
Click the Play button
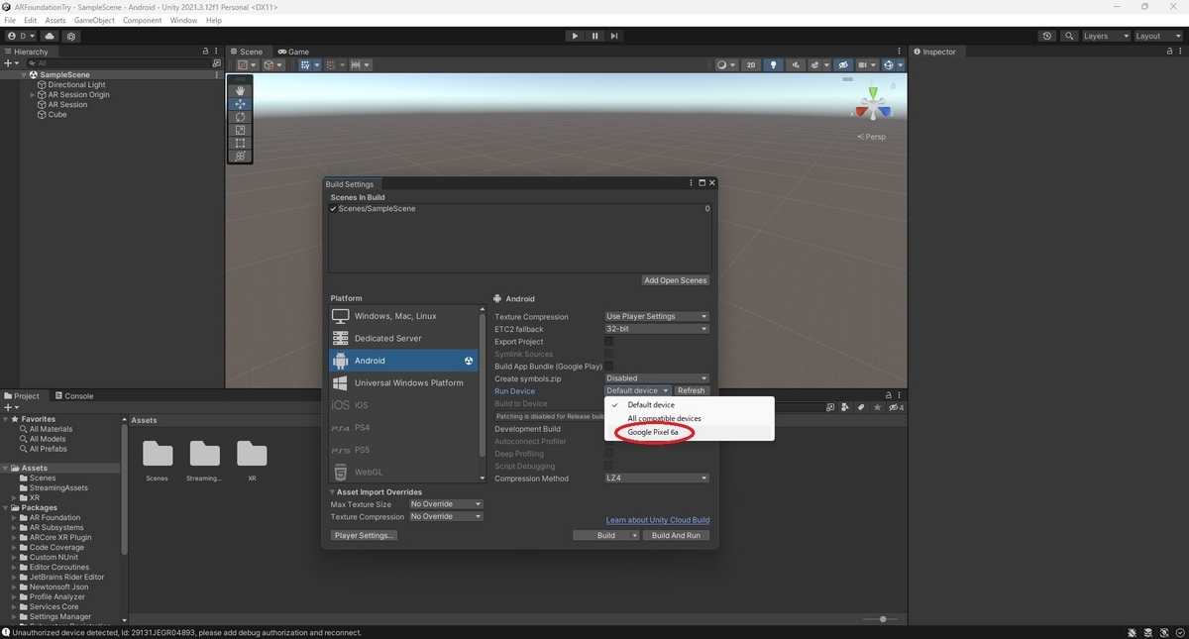575,36
